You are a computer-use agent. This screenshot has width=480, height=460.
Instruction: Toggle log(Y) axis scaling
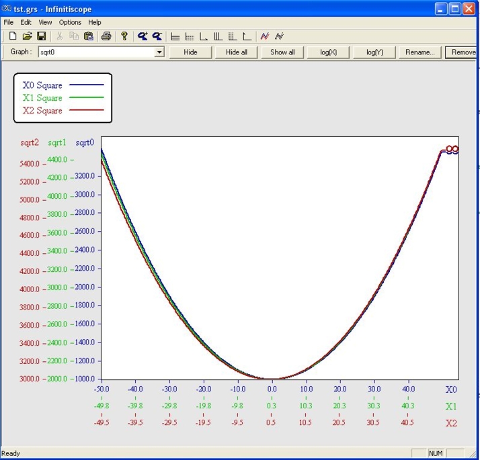click(x=374, y=52)
